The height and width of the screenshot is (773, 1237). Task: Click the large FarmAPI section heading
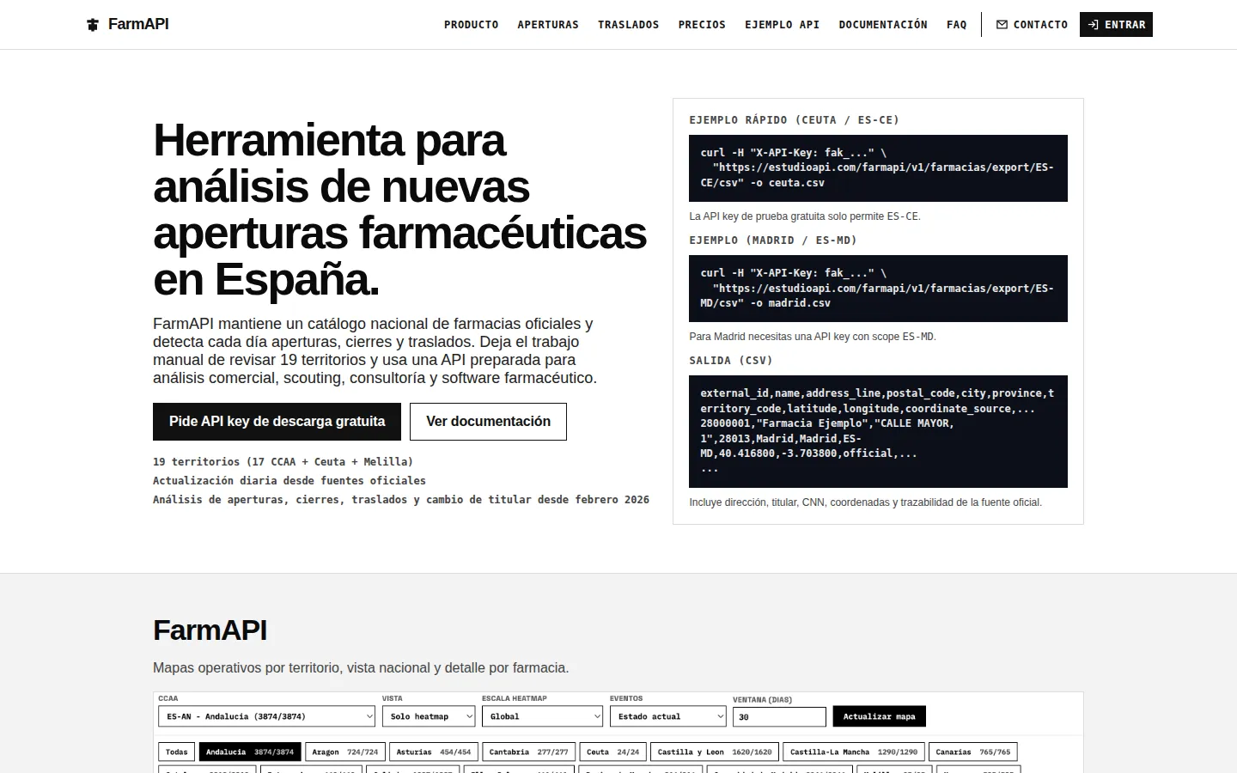(210, 630)
